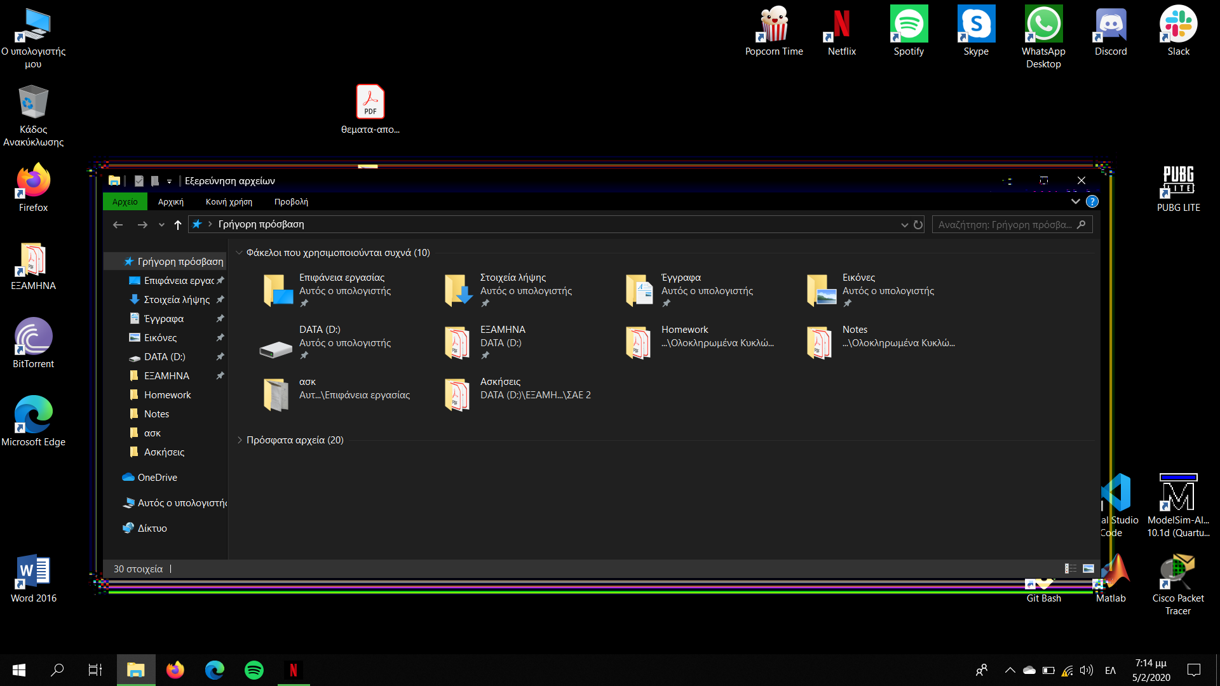The image size is (1220, 686).
Task: Click the Back navigation arrow
Action: click(118, 225)
